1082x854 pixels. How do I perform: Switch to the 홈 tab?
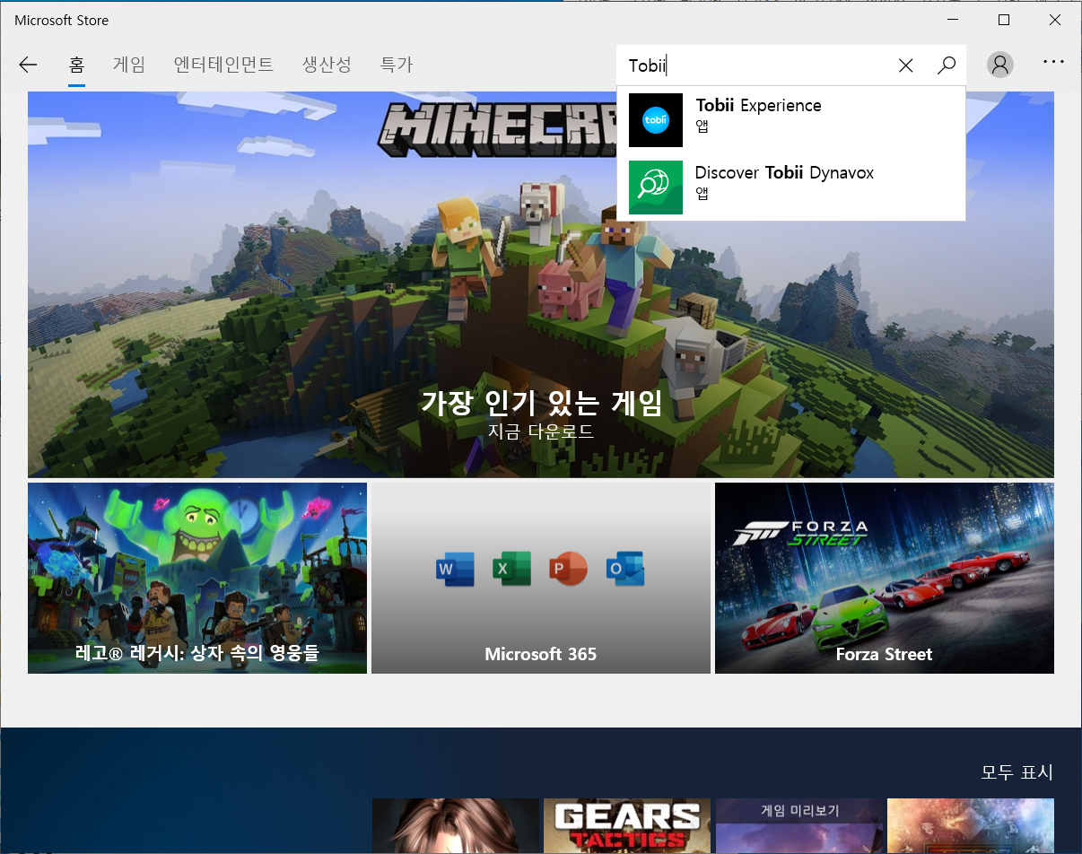point(76,65)
